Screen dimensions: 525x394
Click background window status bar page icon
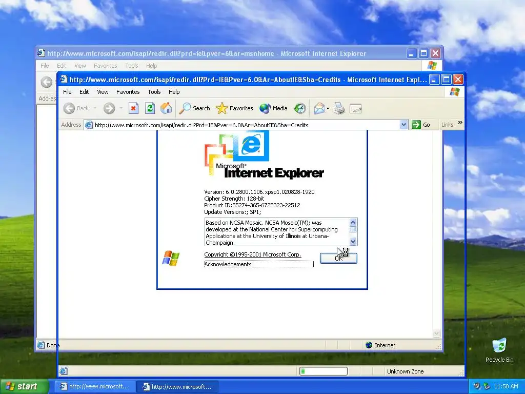(x=41, y=345)
